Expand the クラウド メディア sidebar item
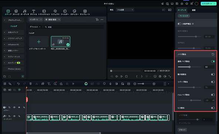This screenshot has height=134, width=219. [4, 38]
